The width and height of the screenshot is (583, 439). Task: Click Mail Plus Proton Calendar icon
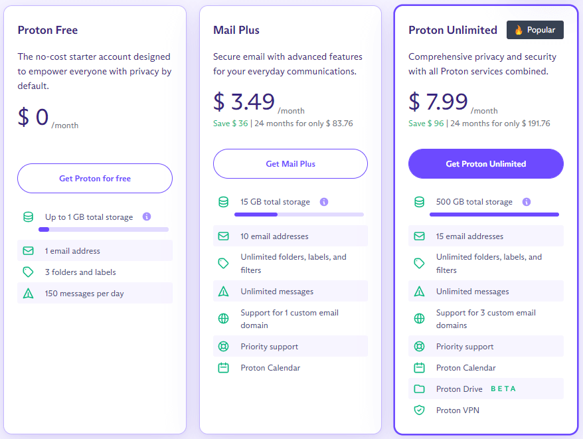[224, 367]
